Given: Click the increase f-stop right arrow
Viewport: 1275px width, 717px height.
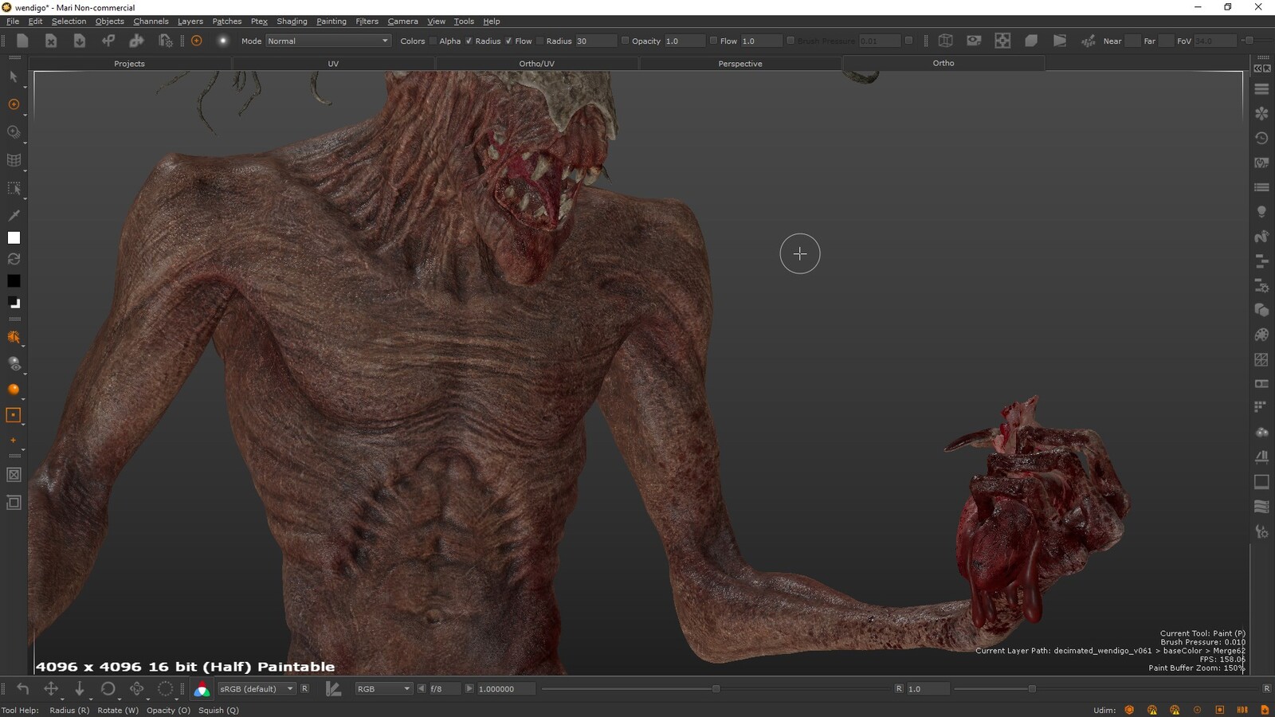Looking at the screenshot, I should click(x=469, y=689).
